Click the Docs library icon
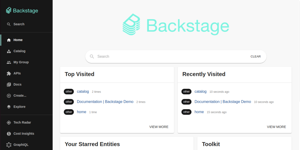The height and width of the screenshot is (150, 300). [9, 84]
